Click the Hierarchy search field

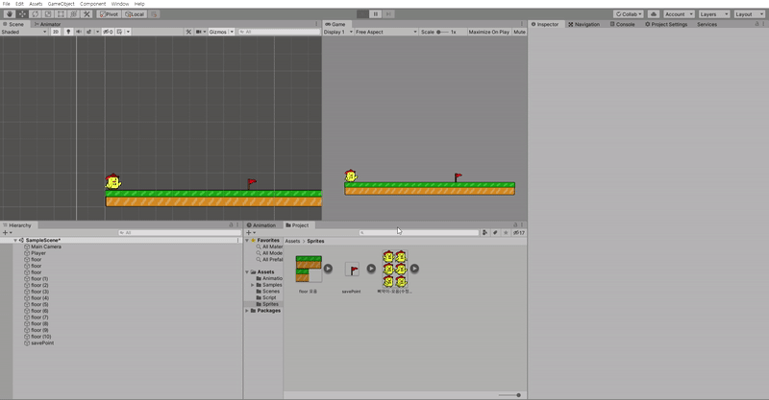(180, 233)
